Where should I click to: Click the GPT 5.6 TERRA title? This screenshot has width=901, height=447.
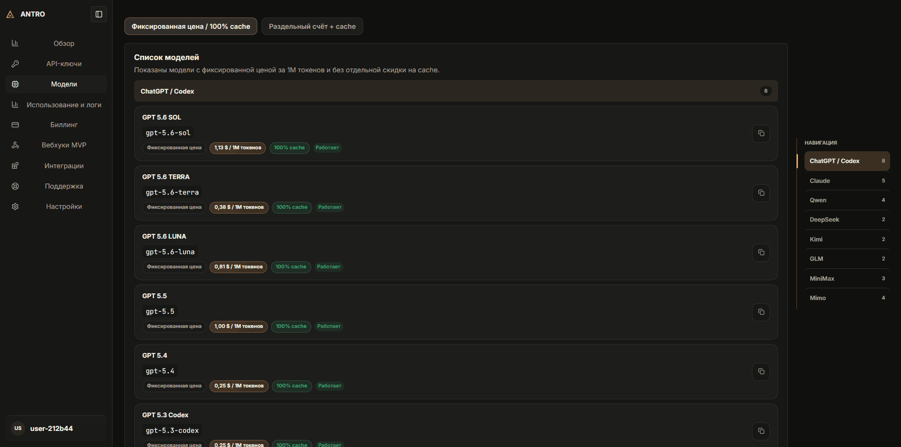click(166, 177)
